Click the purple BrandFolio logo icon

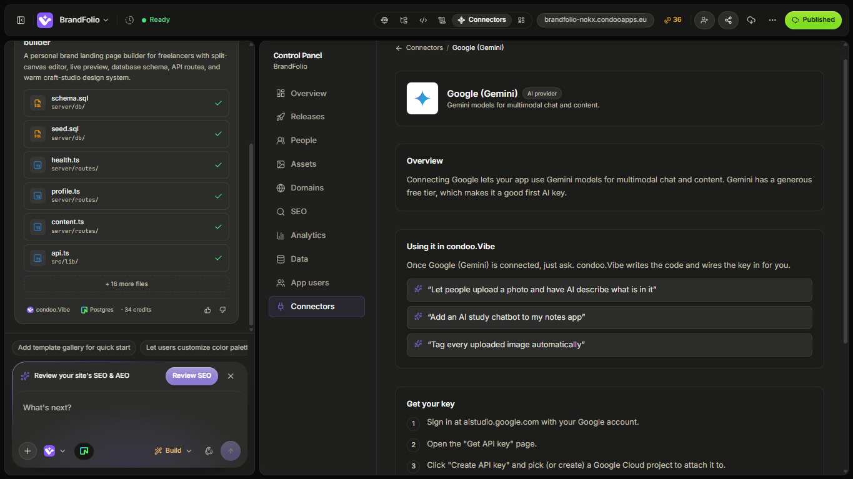click(45, 20)
